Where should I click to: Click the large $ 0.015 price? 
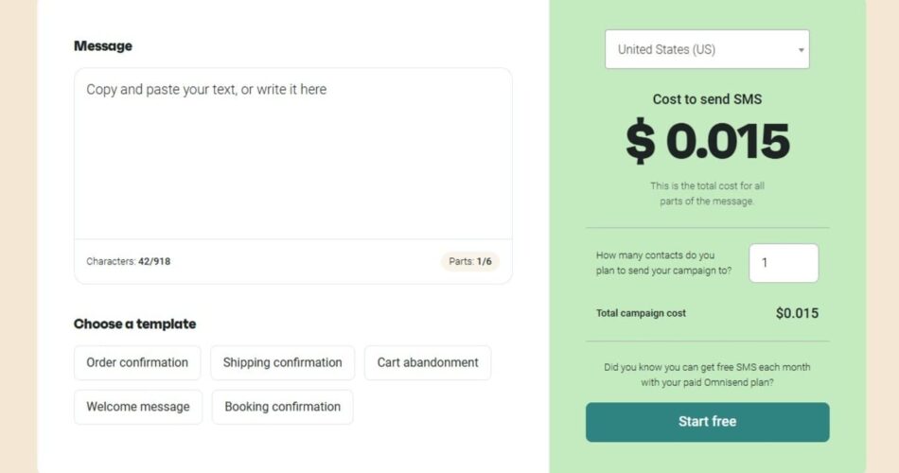(707, 142)
